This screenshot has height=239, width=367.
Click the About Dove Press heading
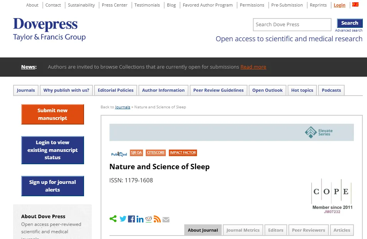coord(43,216)
